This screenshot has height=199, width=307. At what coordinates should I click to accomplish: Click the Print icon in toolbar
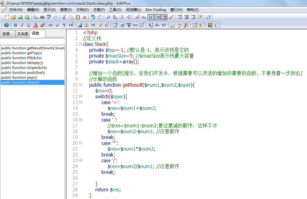[x=42, y=17]
